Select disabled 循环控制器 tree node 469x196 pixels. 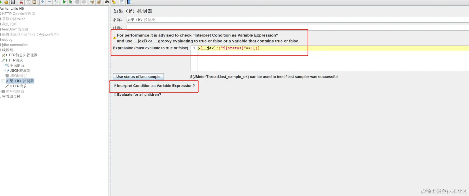(15, 91)
